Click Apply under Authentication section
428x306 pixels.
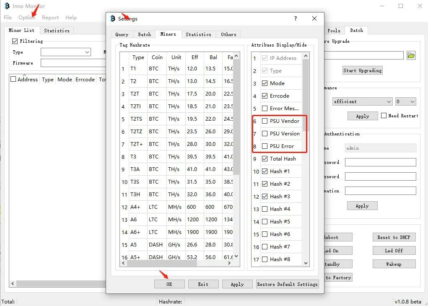click(x=362, y=206)
